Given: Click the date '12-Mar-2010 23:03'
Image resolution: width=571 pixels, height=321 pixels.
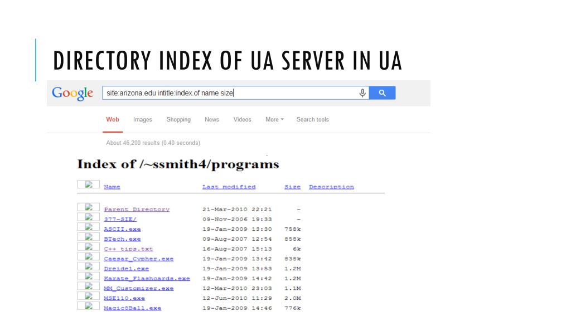Looking at the screenshot, I should [x=237, y=288].
